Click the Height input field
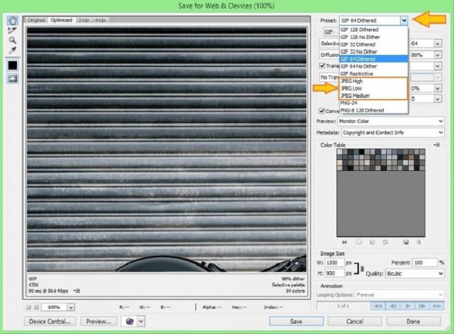The image size is (454, 334). 335,274
